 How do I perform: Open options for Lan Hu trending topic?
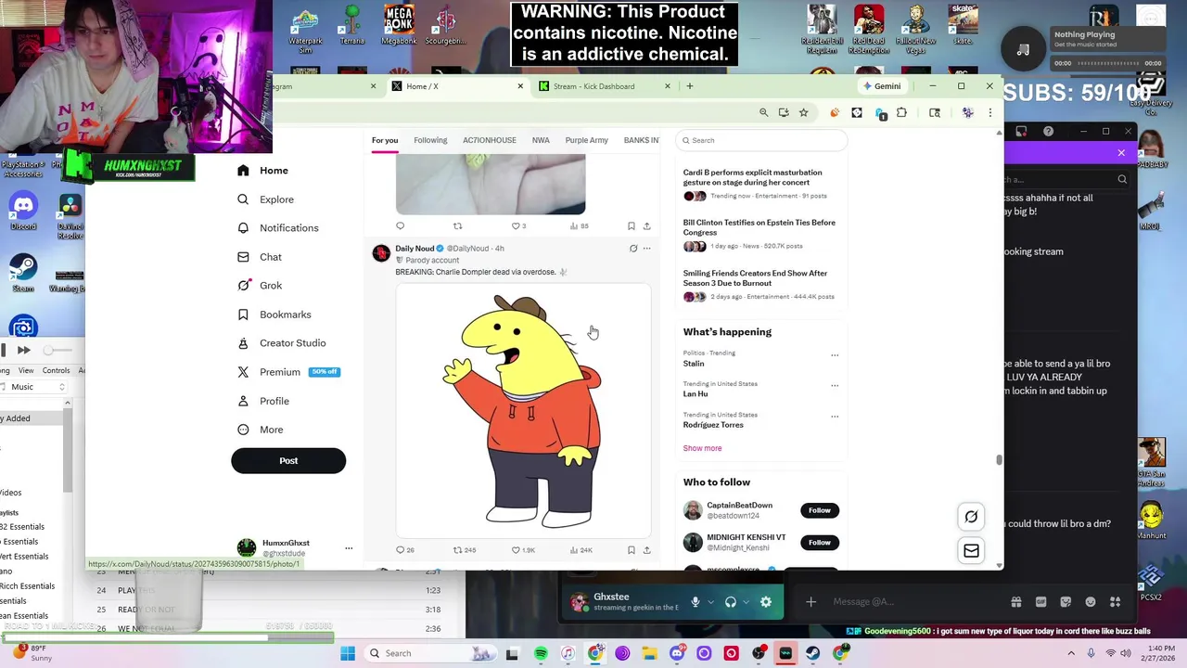point(835,386)
